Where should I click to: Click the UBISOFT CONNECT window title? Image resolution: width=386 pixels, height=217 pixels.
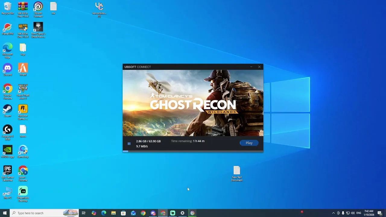click(138, 67)
